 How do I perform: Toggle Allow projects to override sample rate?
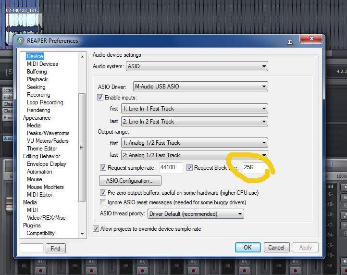96,229
